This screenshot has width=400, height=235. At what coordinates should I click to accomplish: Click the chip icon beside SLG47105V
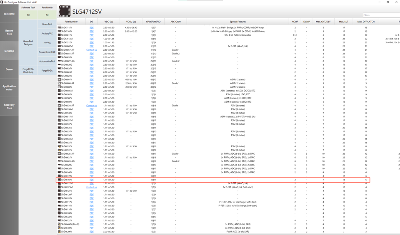(59, 31)
